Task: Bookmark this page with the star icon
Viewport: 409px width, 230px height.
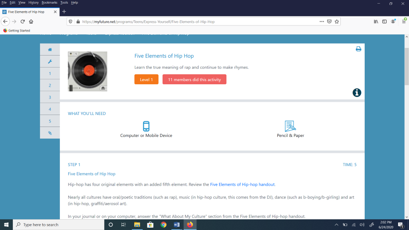Action: coord(337,22)
